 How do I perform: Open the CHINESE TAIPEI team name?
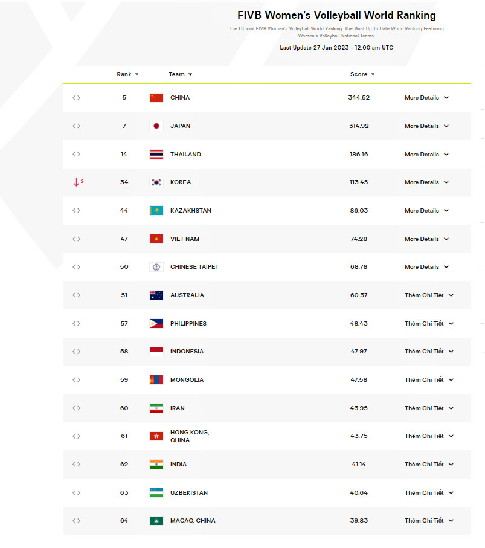[194, 267]
